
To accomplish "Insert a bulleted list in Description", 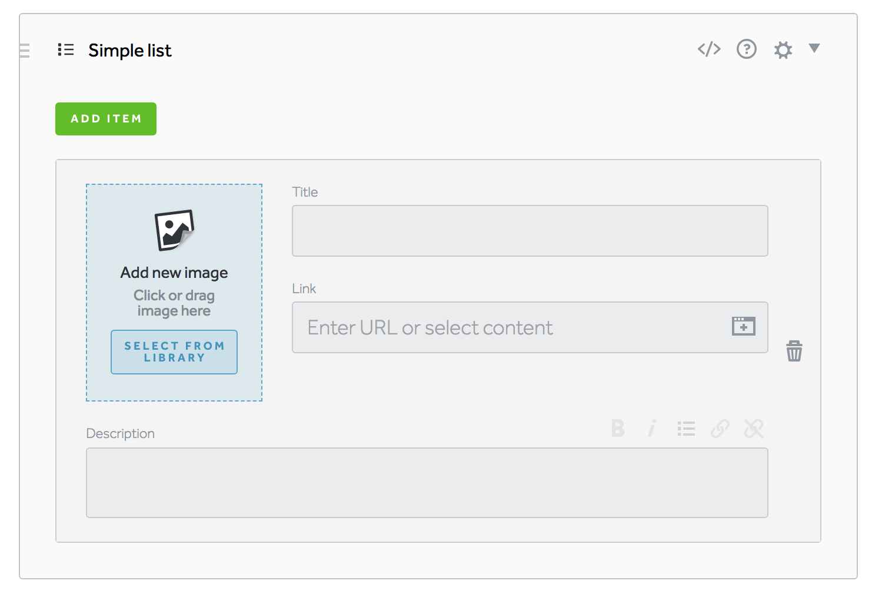I will 686,429.
